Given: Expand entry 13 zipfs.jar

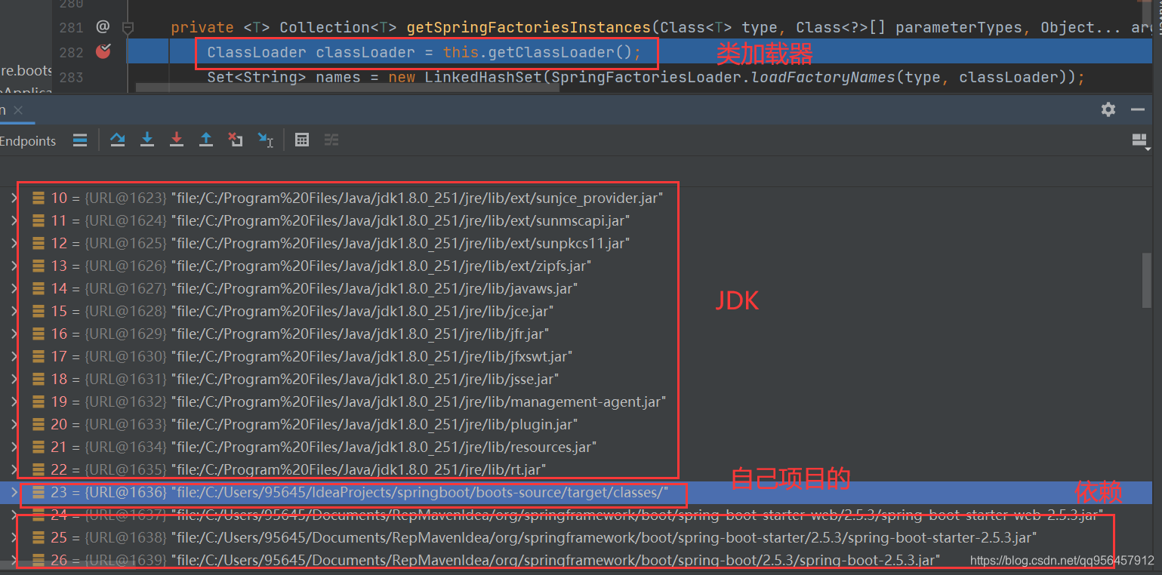Looking at the screenshot, I should click(13, 266).
